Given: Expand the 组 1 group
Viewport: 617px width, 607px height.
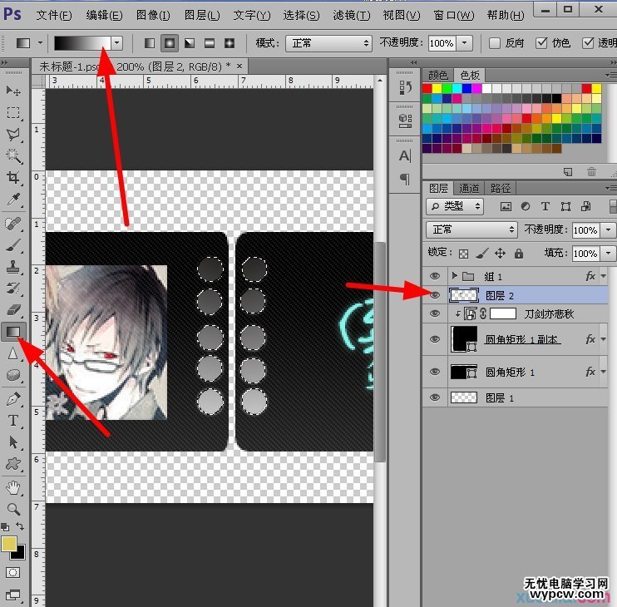Looking at the screenshot, I should (x=455, y=276).
